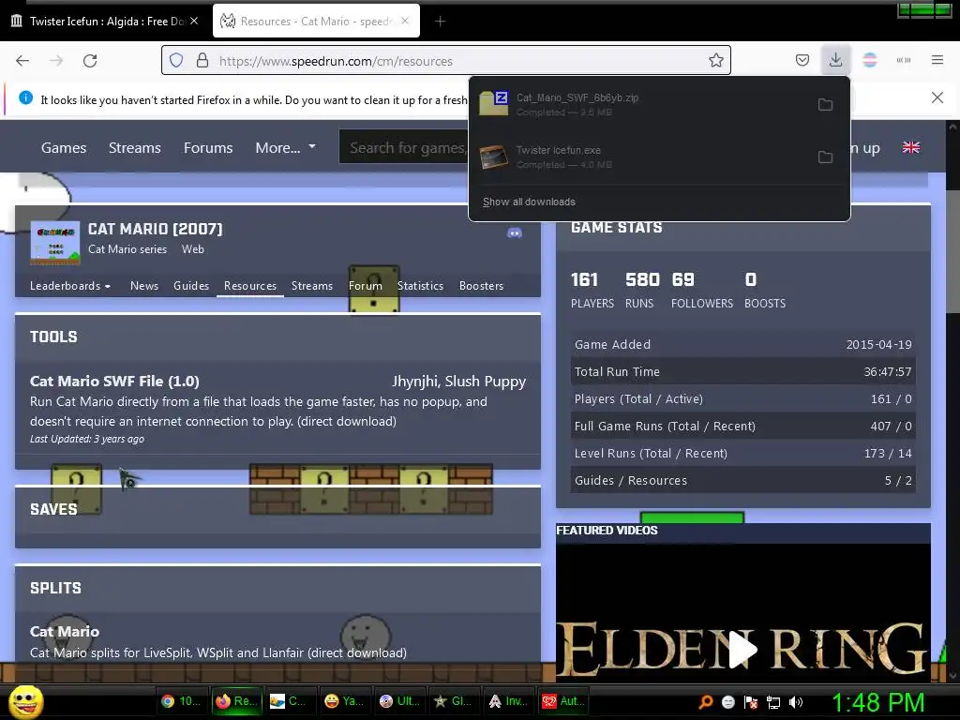Image resolution: width=960 pixels, height=720 pixels.
Task: Open the tracking protection shield icon
Action: click(176, 61)
